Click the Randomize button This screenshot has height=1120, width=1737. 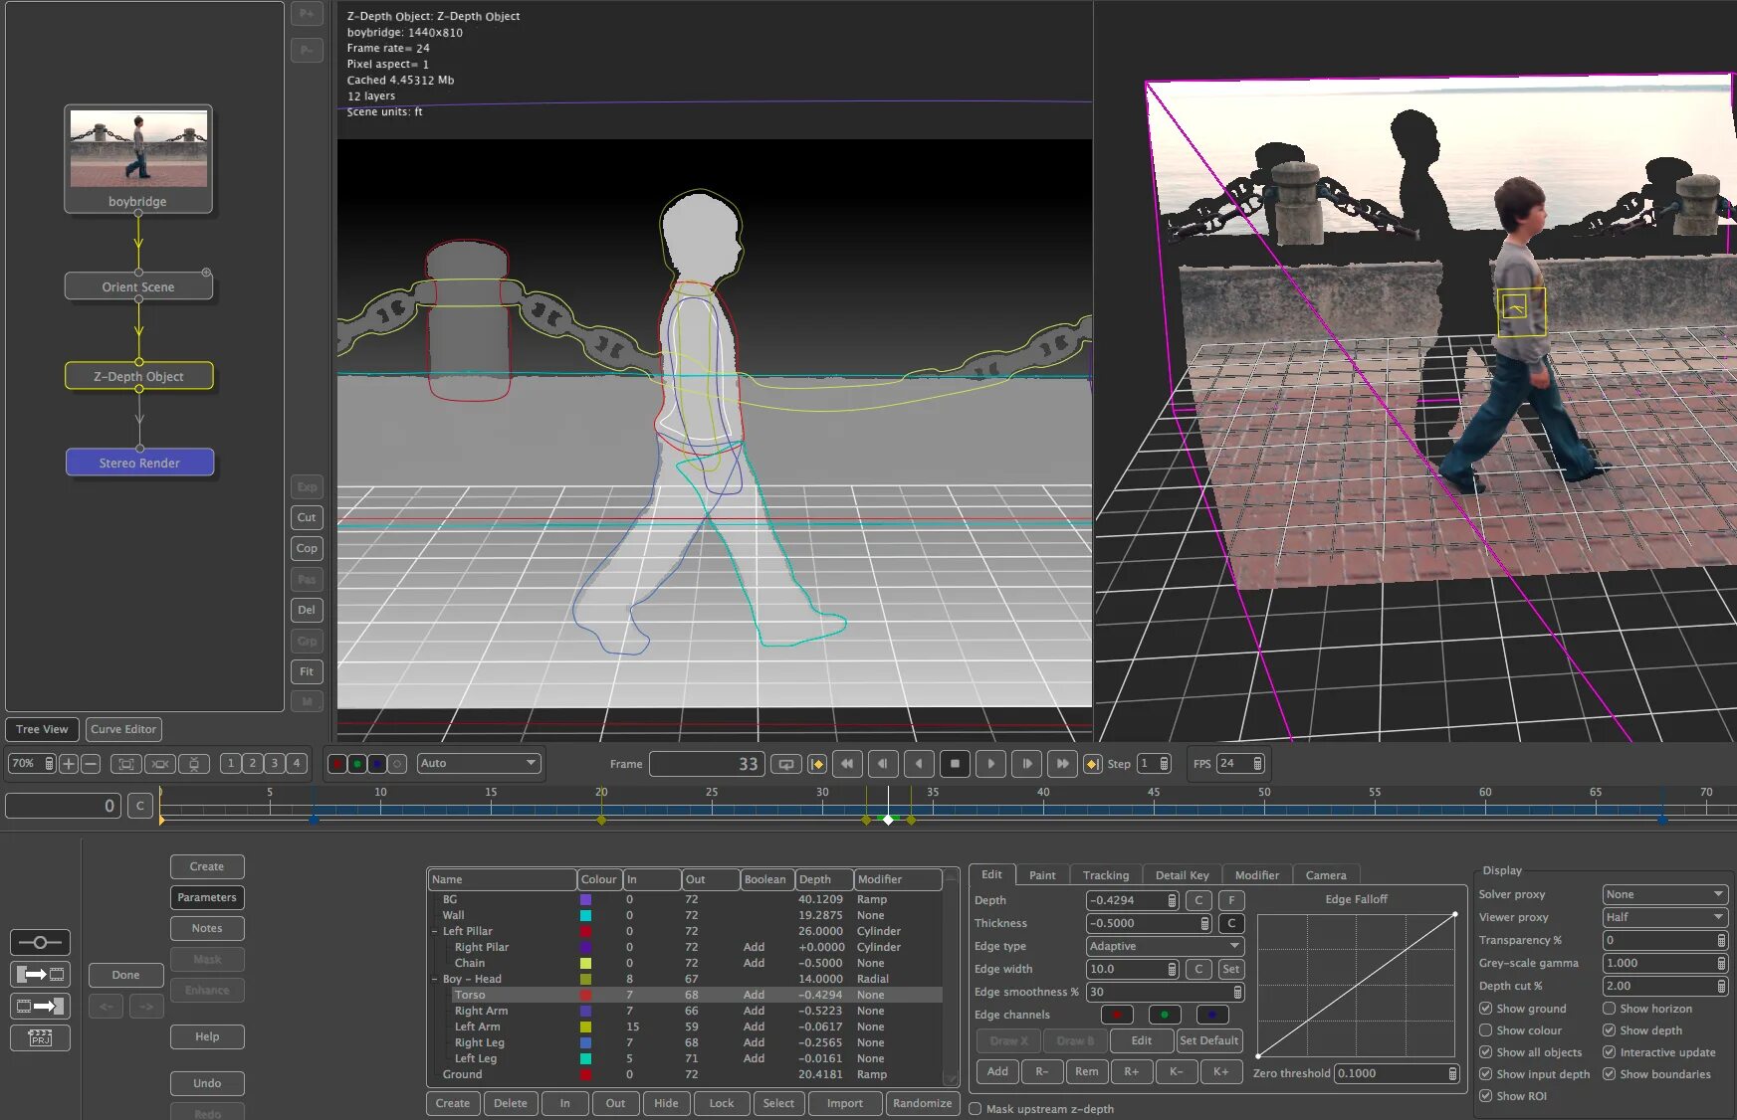(x=922, y=1103)
